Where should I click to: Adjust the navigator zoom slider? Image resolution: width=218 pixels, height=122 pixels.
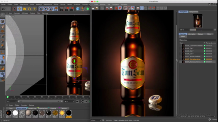tap(201, 30)
